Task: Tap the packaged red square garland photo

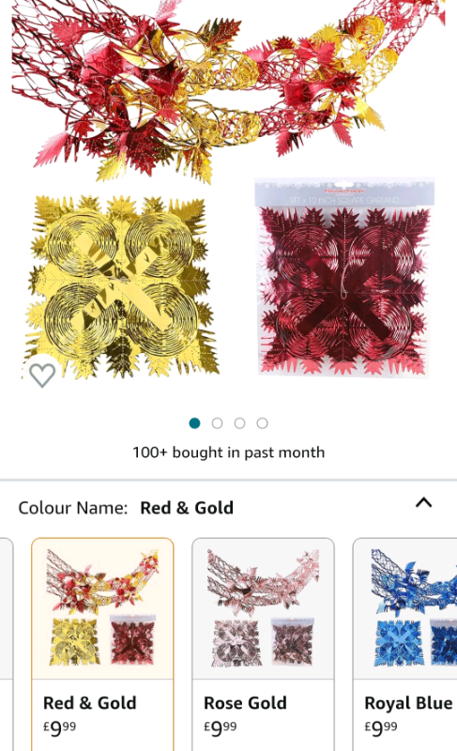Action: point(343,278)
